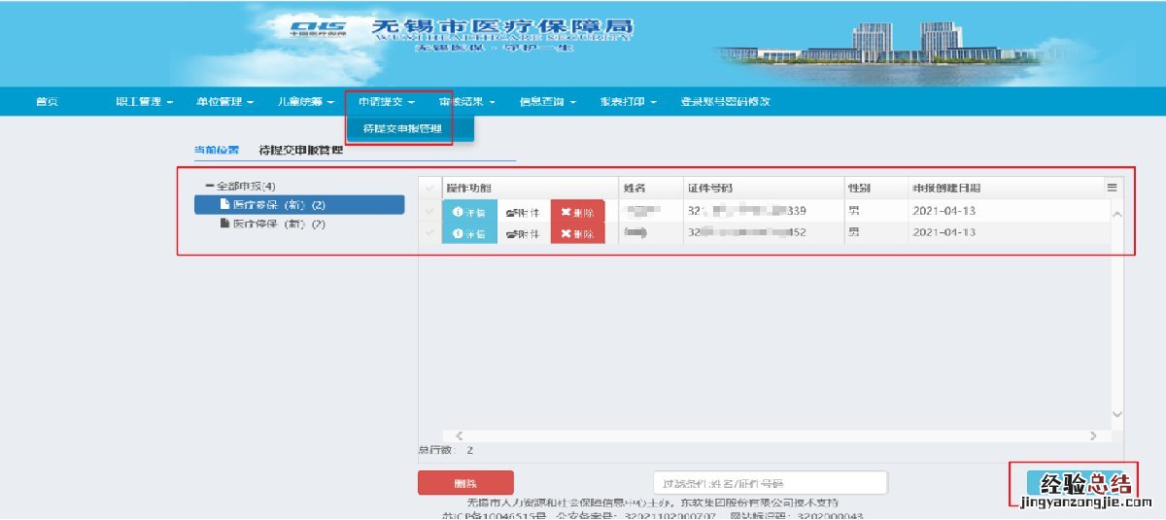Check the first row's selection checkbox
The width and height of the screenshot is (1166, 520).
tap(430, 212)
